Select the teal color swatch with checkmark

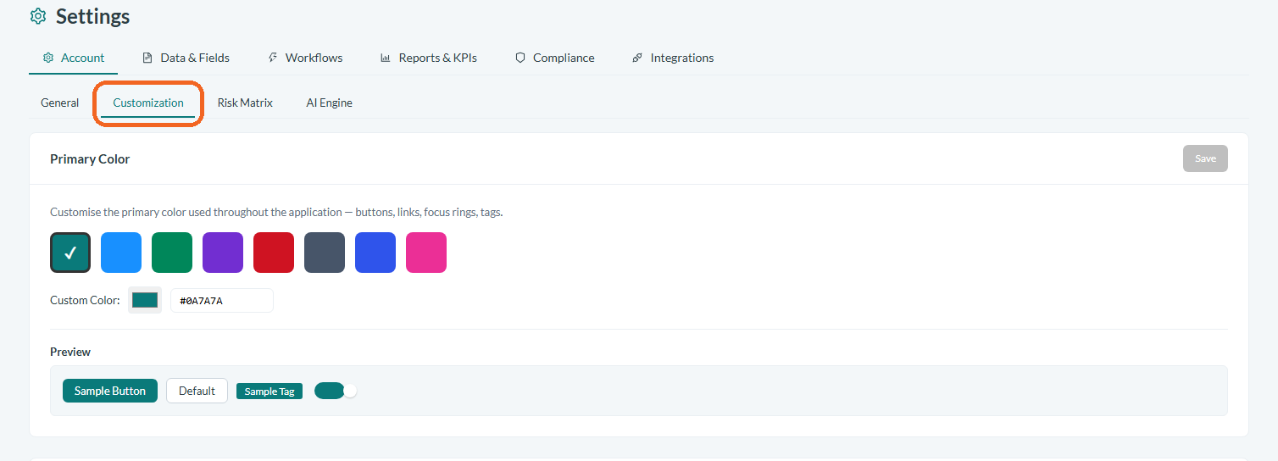pyautogui.click(x=70, y=253)
